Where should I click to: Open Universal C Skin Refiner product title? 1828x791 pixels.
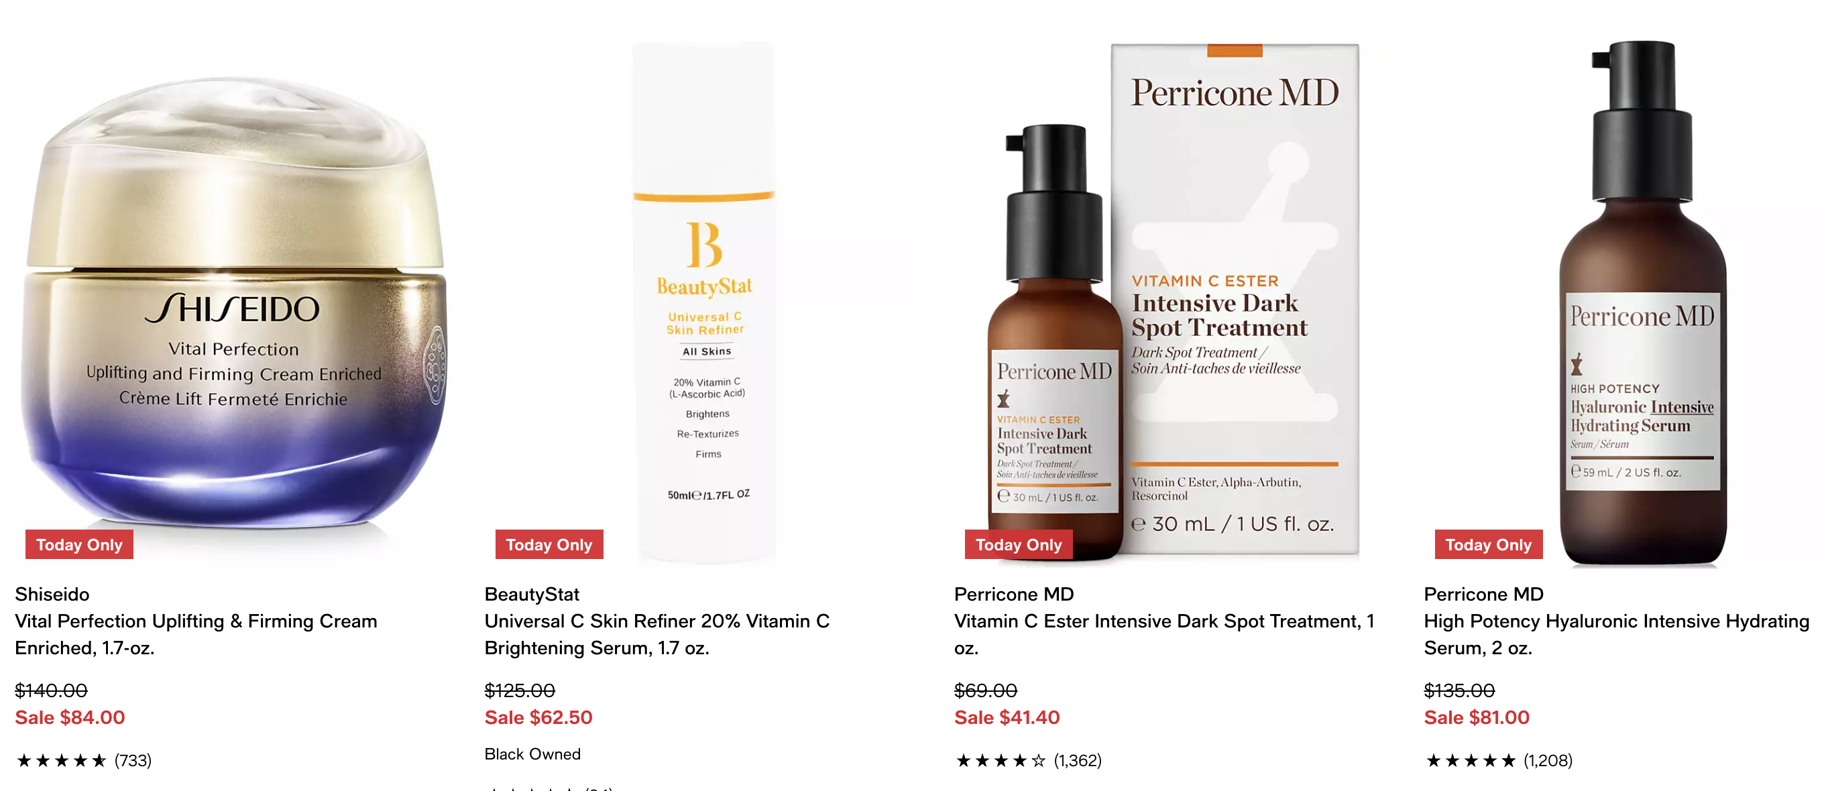tap(657, 634)
